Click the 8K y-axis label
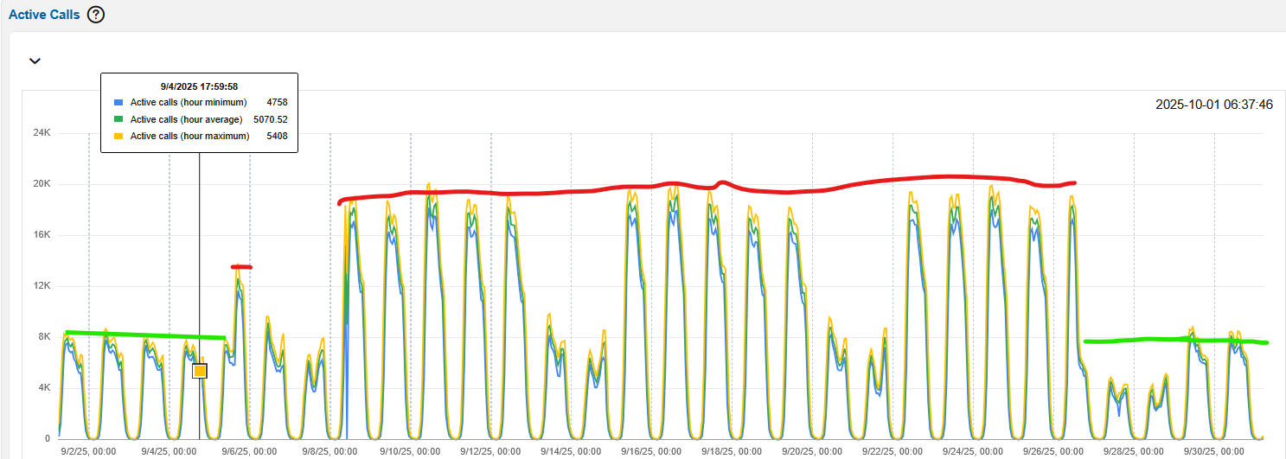 45,338
